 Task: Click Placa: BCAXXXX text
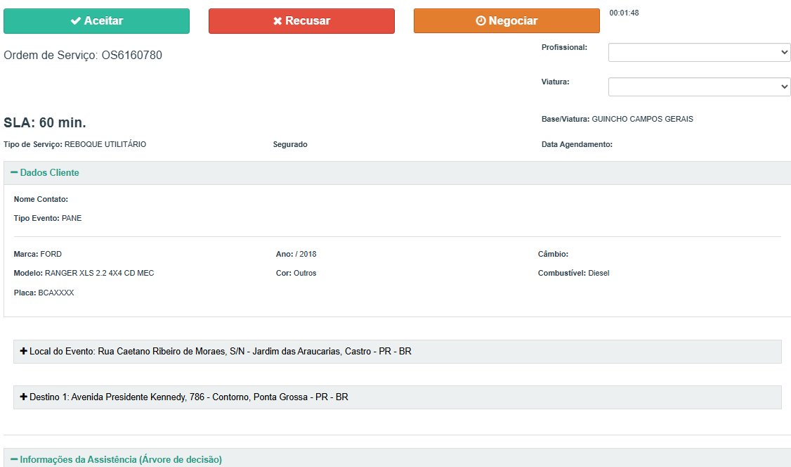(44, 293)
